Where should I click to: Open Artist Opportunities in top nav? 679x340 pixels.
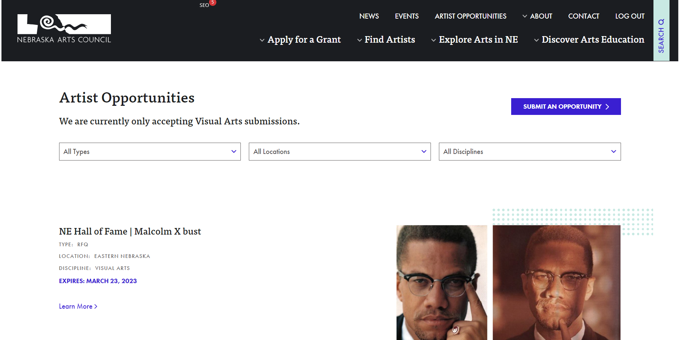coord(470,16)
